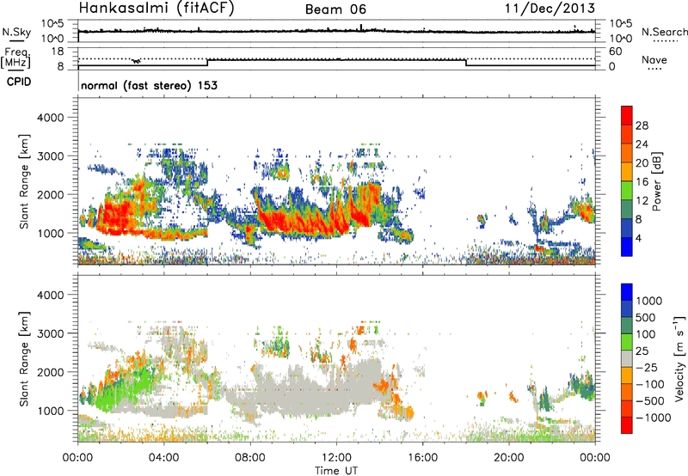
Task: Click the Nave legend label
Action: (654, 59)
